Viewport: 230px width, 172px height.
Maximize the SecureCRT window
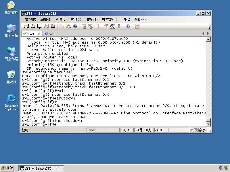click(x=203, y=13)
